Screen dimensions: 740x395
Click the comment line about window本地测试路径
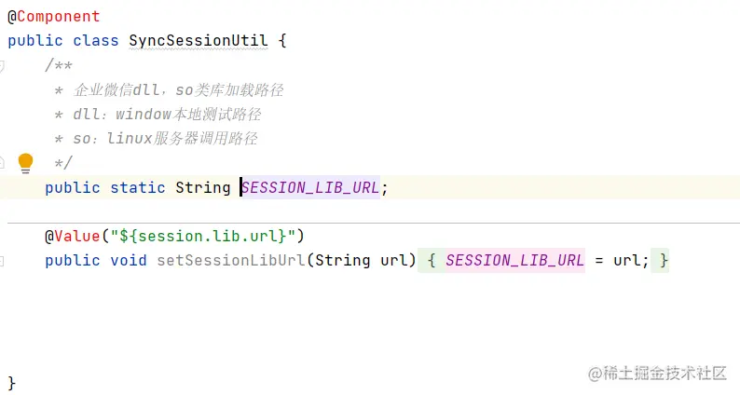pyautogui.click(x=166, y=115)
